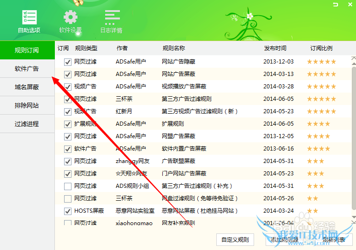Click the date 2013-06-16
Image resolution: width=356 pixels, height=250 pixels.
[x=279, y=149]
